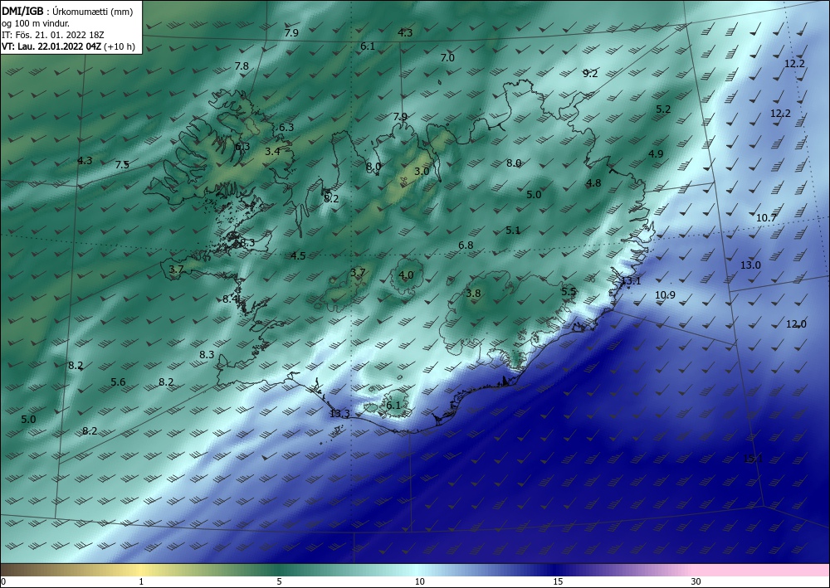Click the 6.8 value label
This screenshot has width=830, height=588.
(x=466, y=245)
